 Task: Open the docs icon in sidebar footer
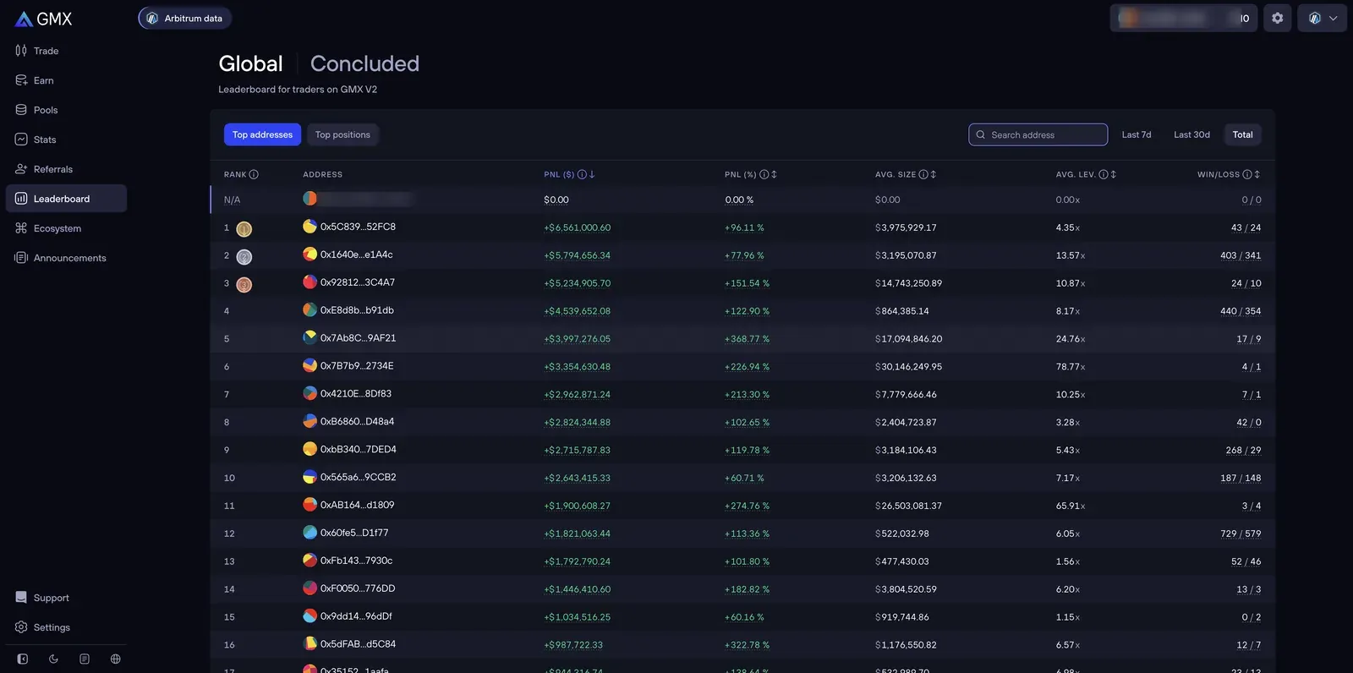pos(85,659)
